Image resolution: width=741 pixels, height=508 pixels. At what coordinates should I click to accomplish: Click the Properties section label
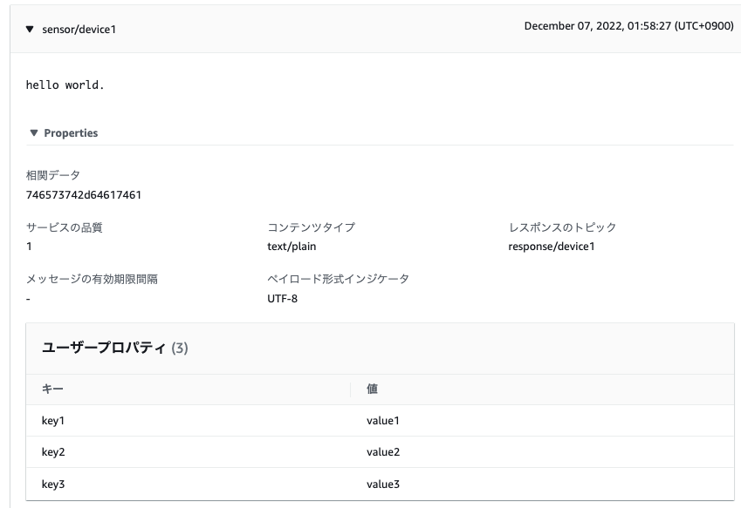[x=71, y=133]
